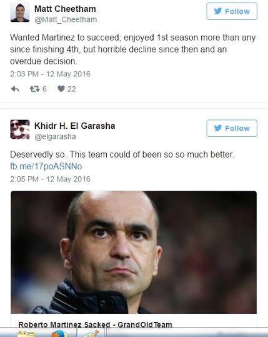Open the 2:05 PM - 12 May 2016 timestamp
Image resolution: width=268 pixels, height=337 pixels.
(x=50, y=179)
